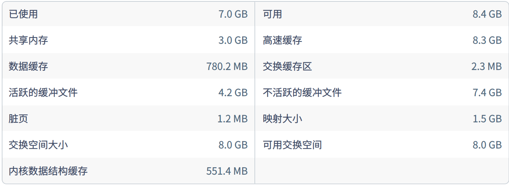The image size is (509, 186).
Task: Select the 551.4 MB kernel cache value
Action: click(227, 171)
